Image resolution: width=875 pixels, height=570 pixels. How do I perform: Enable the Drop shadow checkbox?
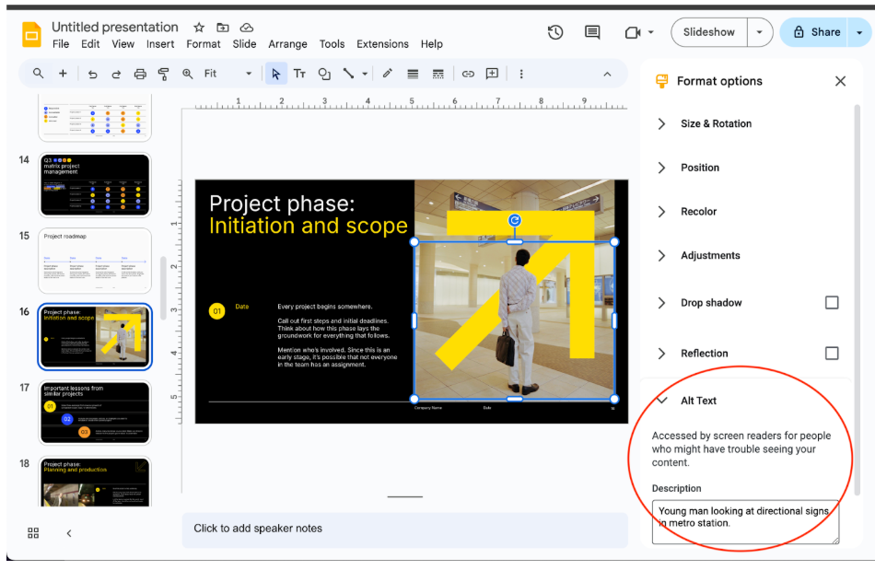(x=832, y=302)
